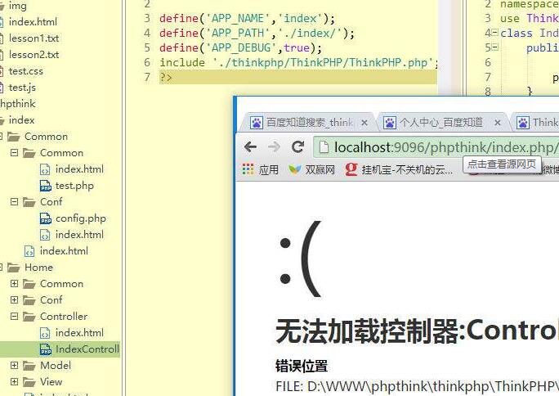The image size is (559, 396).
Task: Switch to the Think browser tab
Action: (x=537, y=123)
